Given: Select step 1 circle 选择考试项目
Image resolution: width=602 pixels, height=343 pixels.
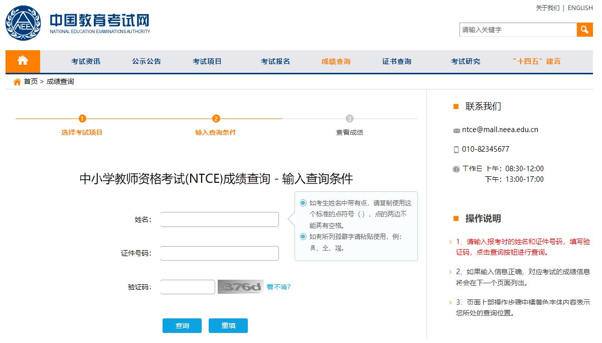Looking at the screenshot, I should pyautogui.click(x=82, y=119).
